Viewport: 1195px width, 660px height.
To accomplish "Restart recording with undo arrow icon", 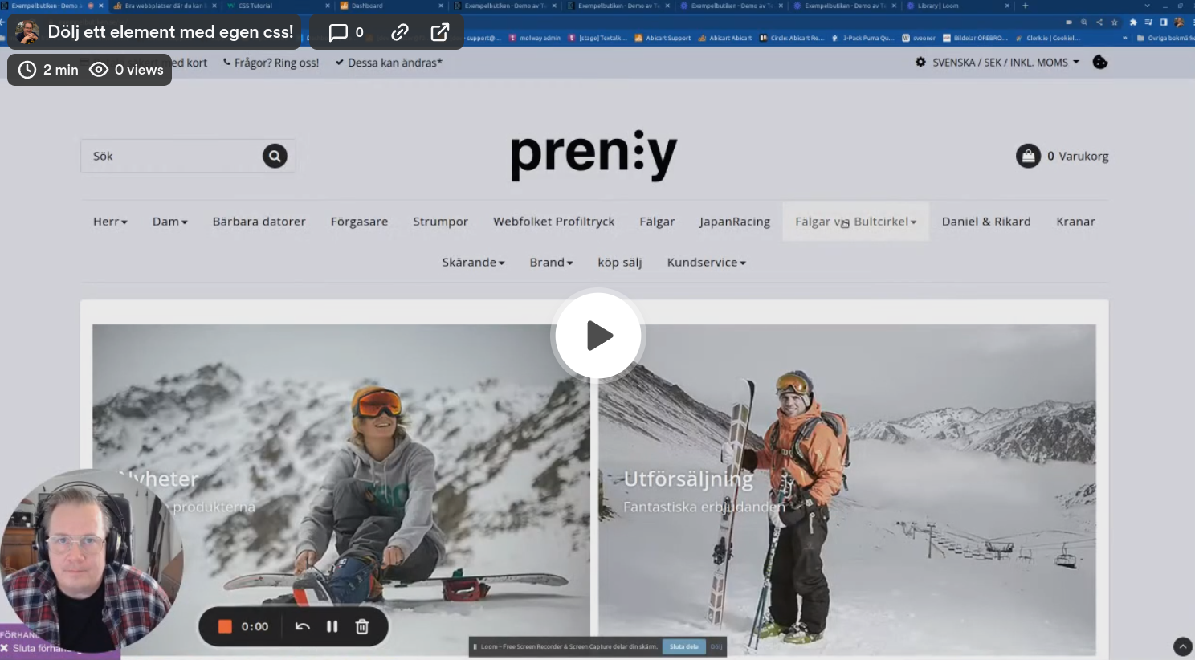I will (x=303, y=626).
